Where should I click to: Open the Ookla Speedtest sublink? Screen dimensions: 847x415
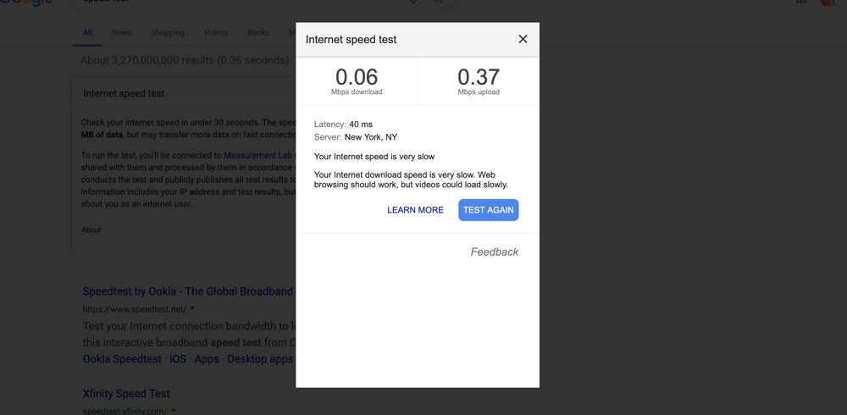pos(122,359)
